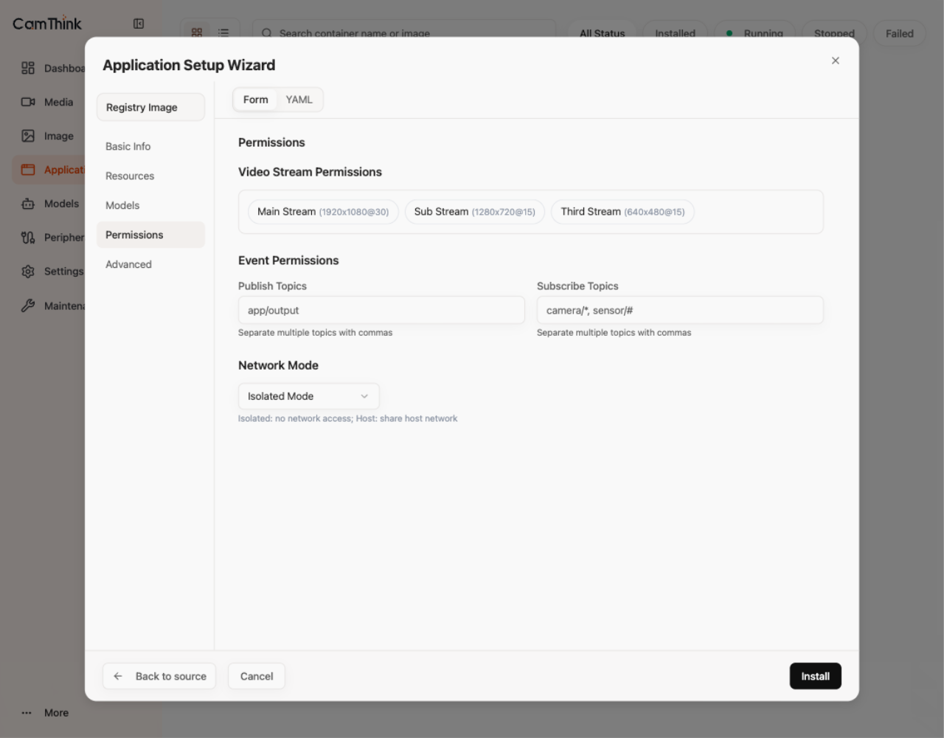Focus the Publish Topics input field
The height and width of the screenshot is (738, 944).
pyautogui.click(x=381, y=310)
